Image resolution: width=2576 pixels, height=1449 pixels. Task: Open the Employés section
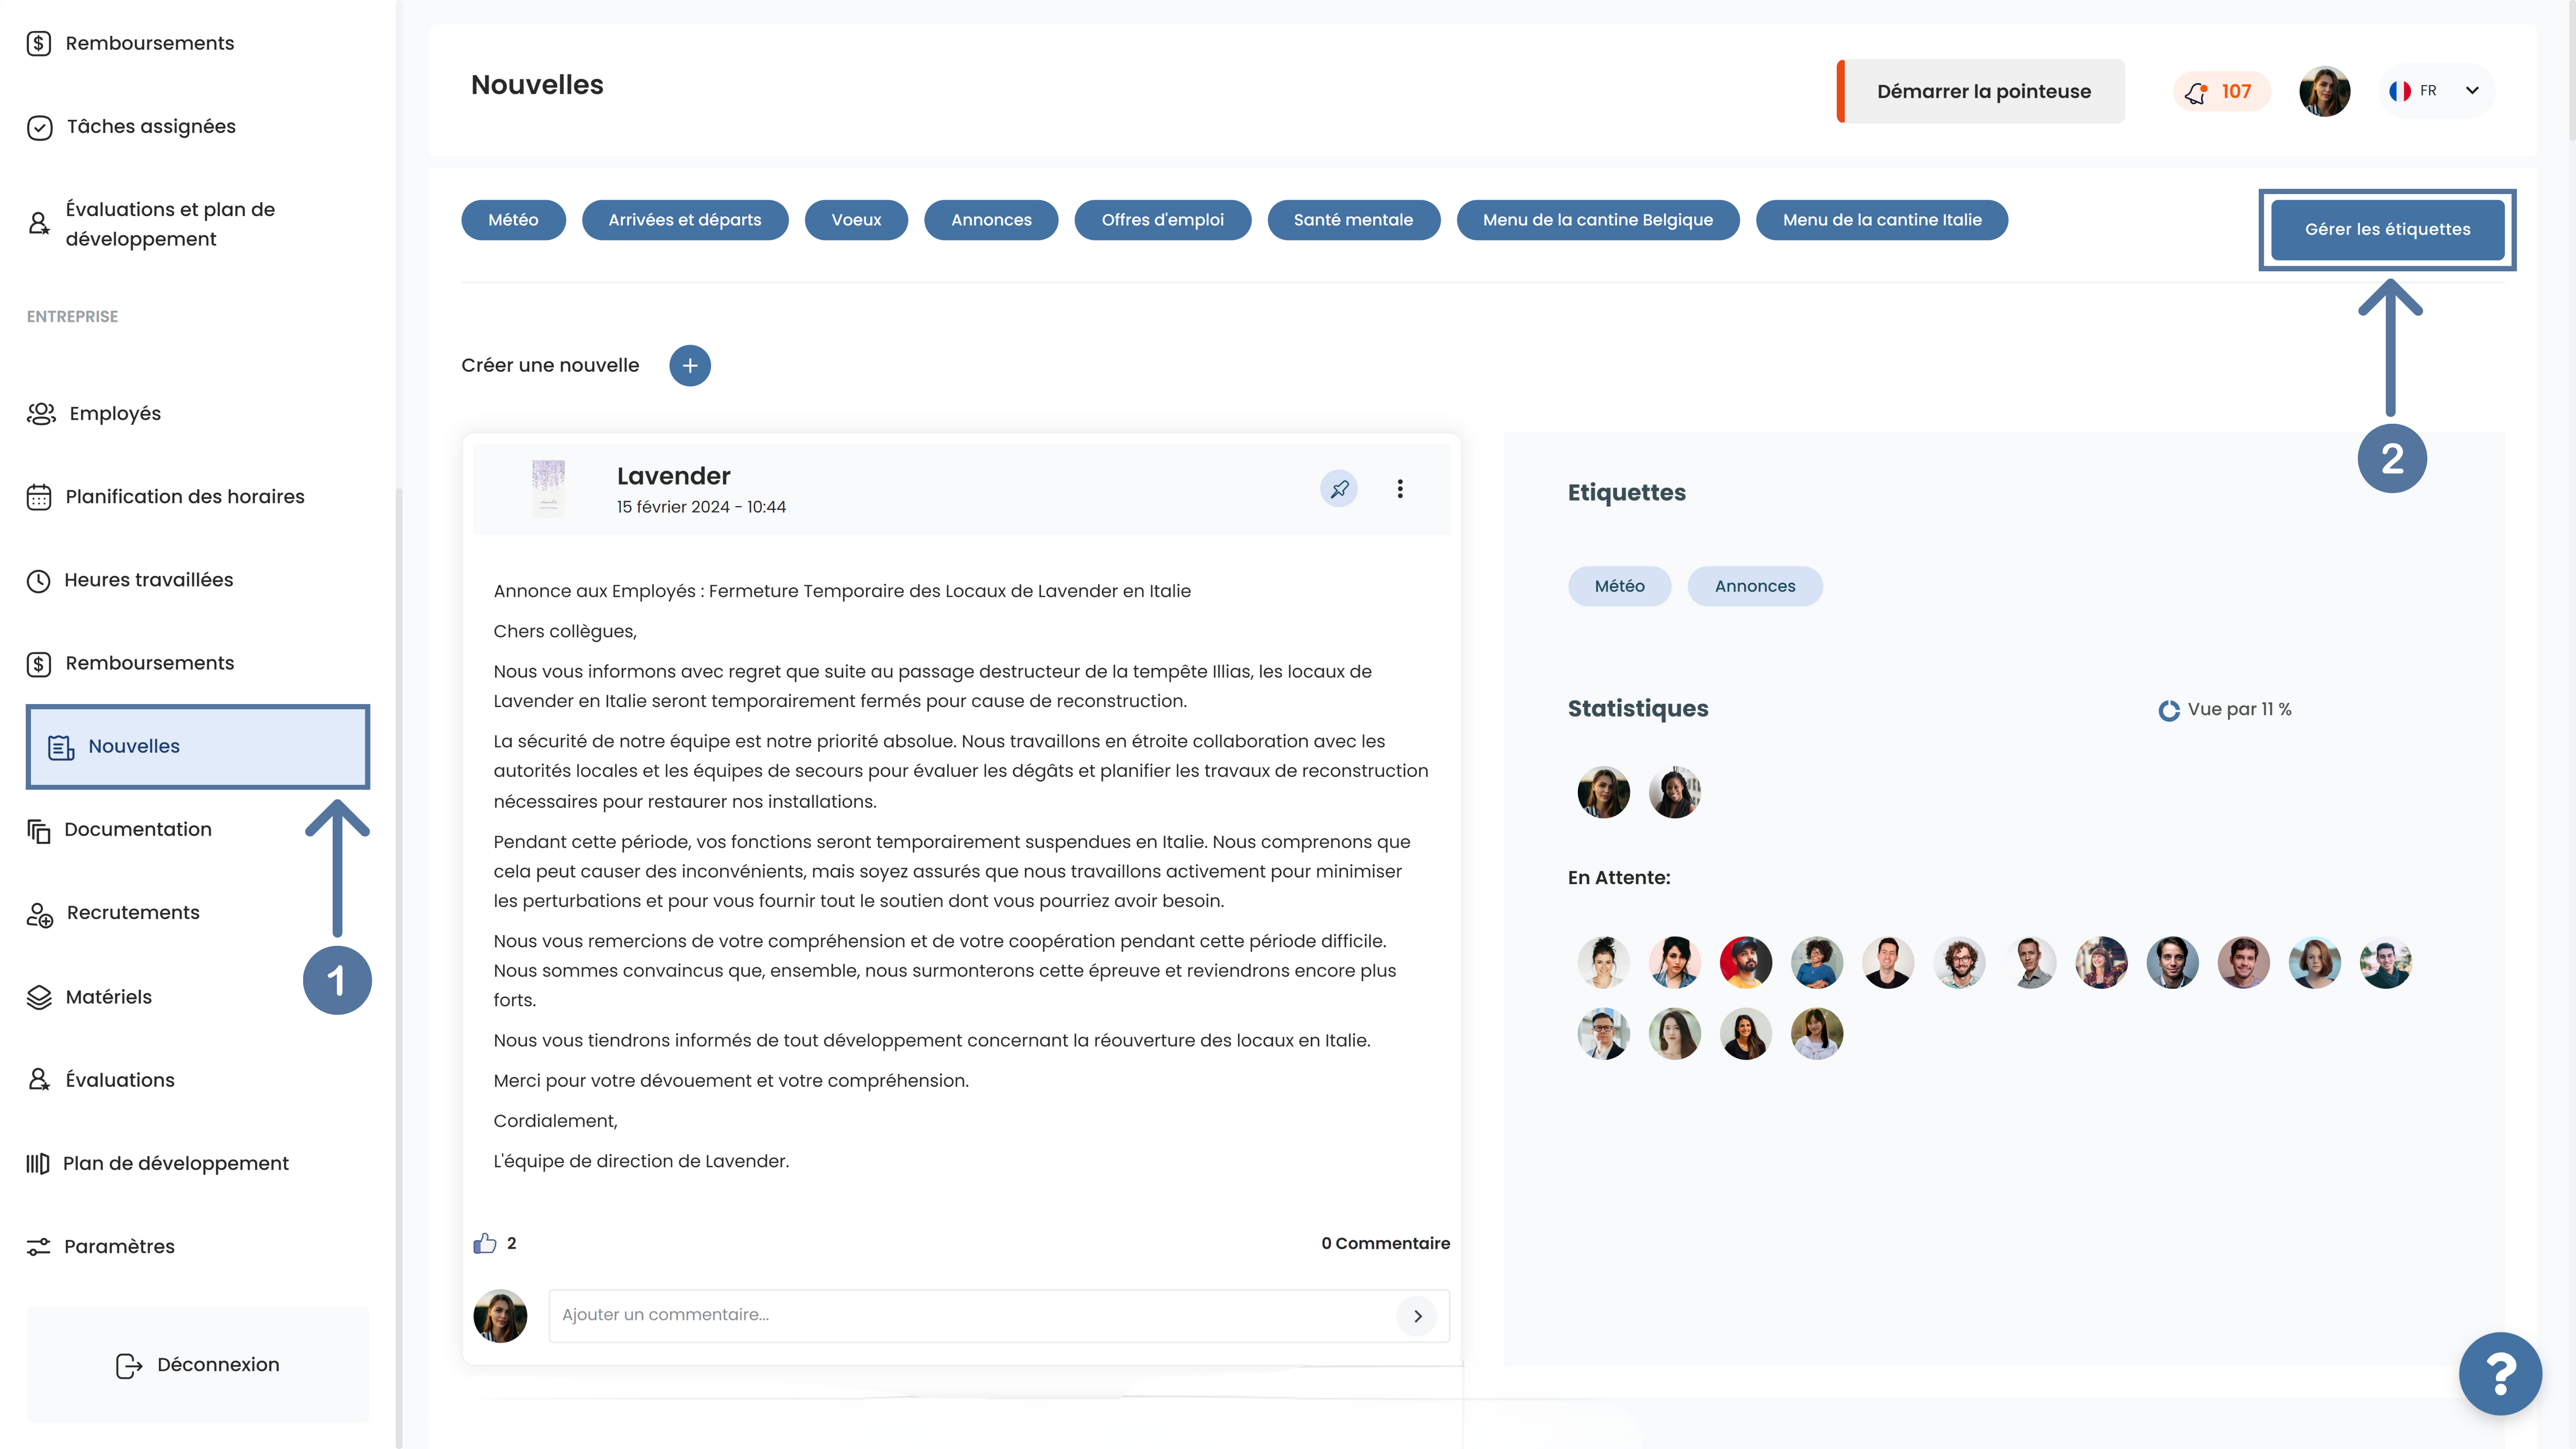(94, 413)
